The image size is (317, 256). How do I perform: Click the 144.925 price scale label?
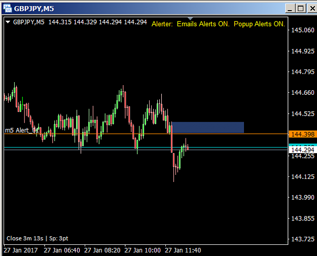(x=303, y=51)
